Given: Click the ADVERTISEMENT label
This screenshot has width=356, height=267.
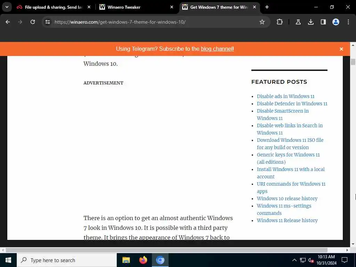Looking at the screenshot, I should point(103,83).
